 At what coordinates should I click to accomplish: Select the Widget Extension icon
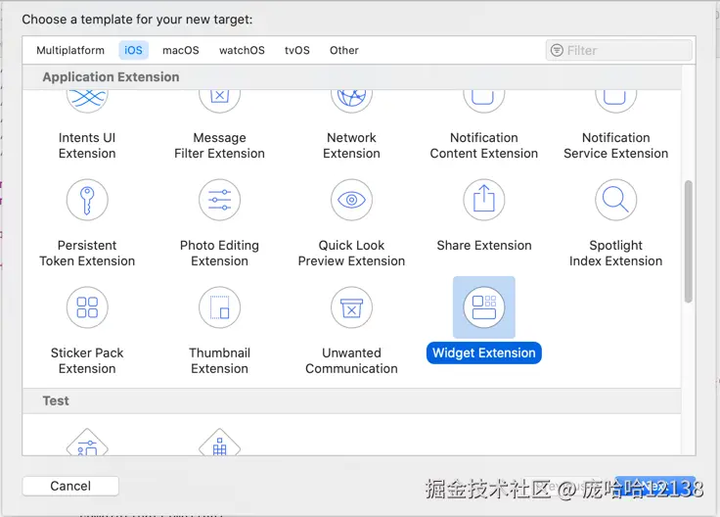[x=484, y=307]
